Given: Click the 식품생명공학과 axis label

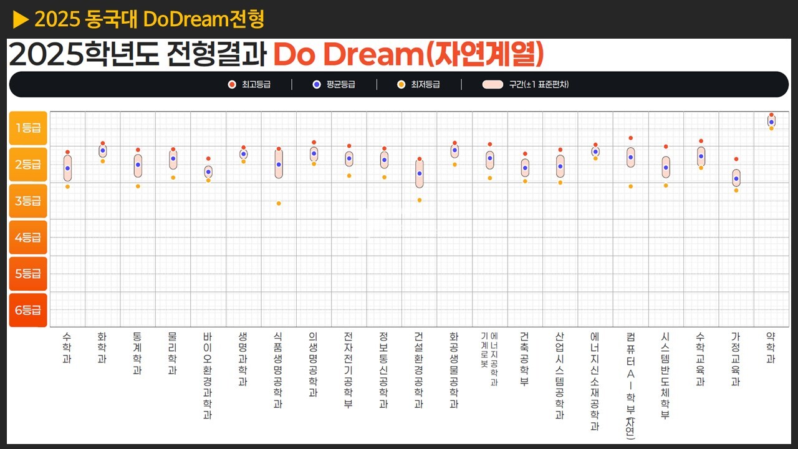Looking at the screenshot, I should pyautogui.click(x=278, y=370).
